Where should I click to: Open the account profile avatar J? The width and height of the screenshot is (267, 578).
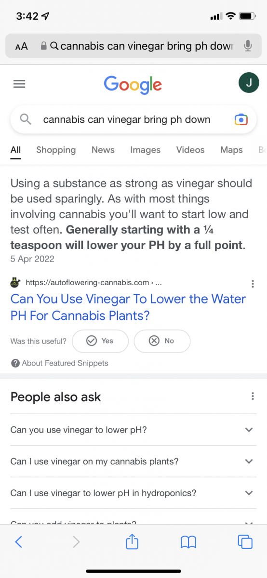[x=249, y=83]
